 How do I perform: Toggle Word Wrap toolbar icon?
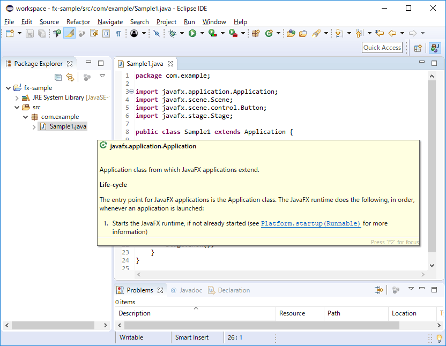(94, 33)
